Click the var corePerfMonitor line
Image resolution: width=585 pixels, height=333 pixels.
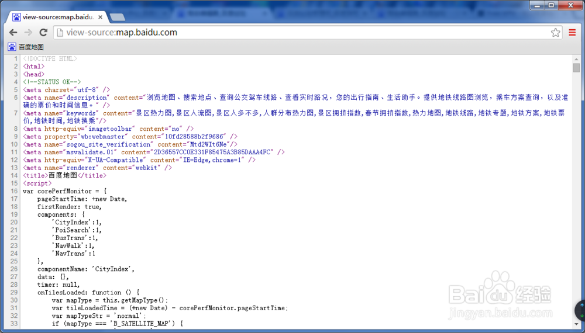point(65,191)
